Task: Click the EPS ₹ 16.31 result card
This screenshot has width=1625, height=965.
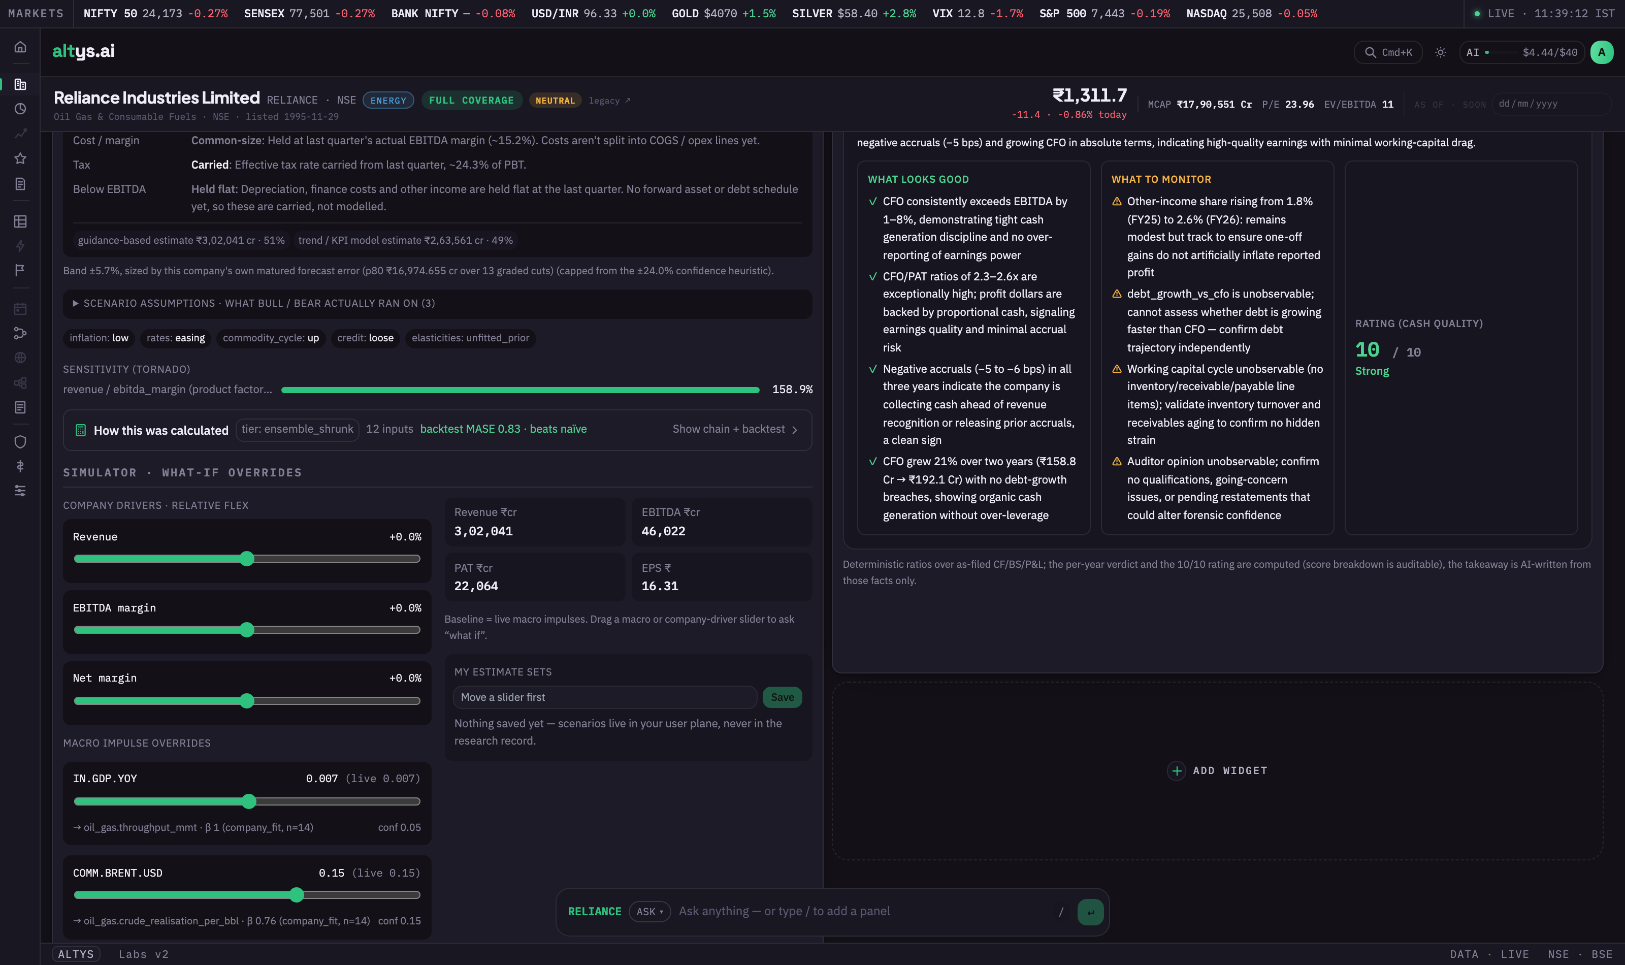Action: pyautogui.click(x=722, y=577)
